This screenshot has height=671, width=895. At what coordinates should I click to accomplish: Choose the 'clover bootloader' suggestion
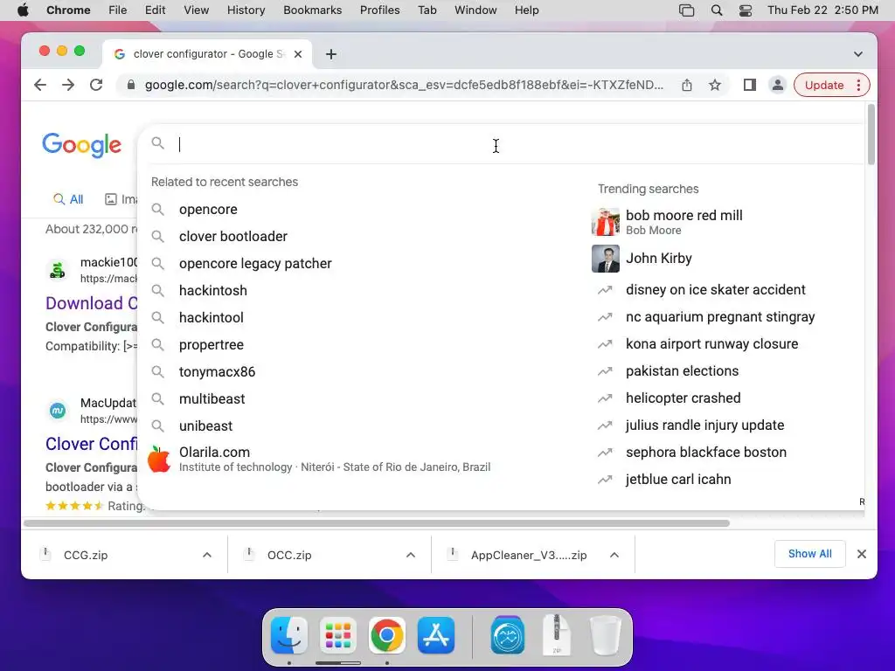(x=232, y=236)
